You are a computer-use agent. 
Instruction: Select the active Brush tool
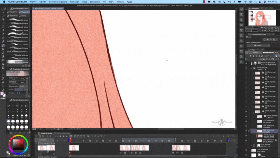pyautogui.click(x=3, y=45)
